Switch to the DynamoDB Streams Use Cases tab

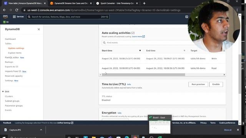pos(71,3)
